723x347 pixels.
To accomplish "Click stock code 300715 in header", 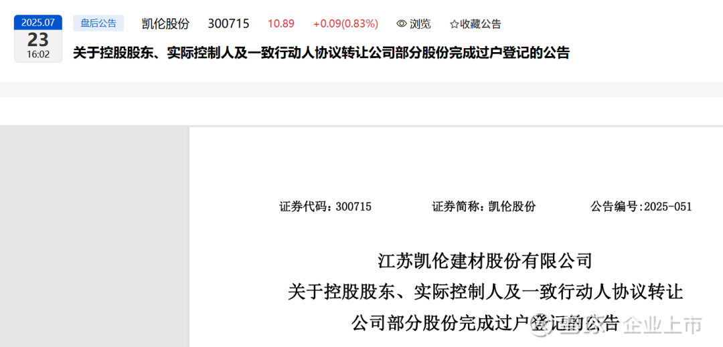I will (229, 24).
